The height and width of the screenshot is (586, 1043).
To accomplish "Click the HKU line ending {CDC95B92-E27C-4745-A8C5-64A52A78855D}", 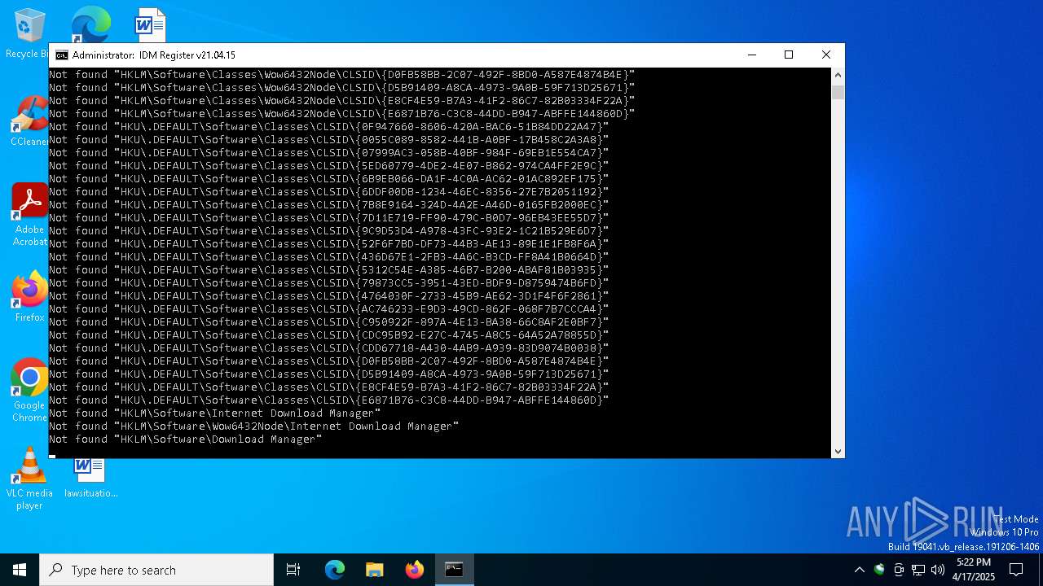I will tap(328, 335).
